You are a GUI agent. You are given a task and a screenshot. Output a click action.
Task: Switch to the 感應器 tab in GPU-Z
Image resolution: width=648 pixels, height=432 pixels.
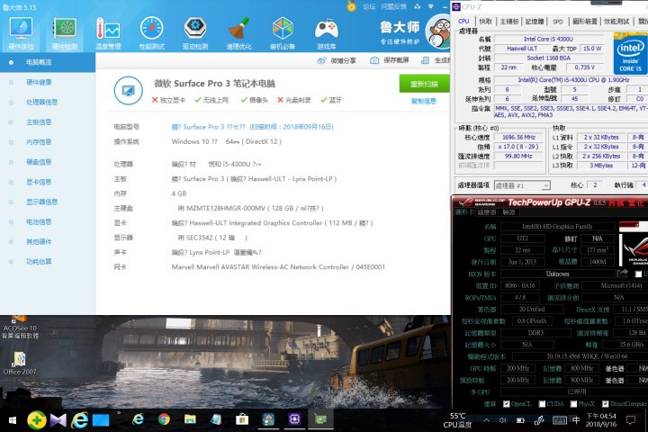486,212
